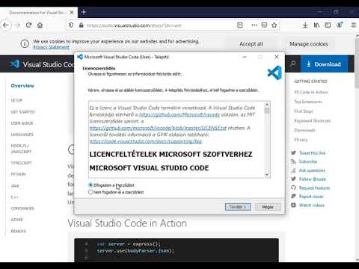Click license text scrollbar down arrow
The width and height of the screenshot is (359, 269).
pyautogui.click(x=267, y=175)
